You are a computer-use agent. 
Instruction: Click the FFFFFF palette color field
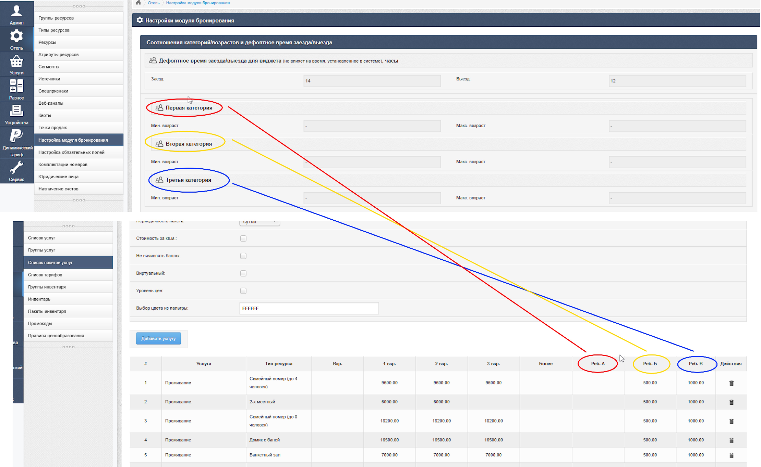pyautogui.click(x=309, y=308)
